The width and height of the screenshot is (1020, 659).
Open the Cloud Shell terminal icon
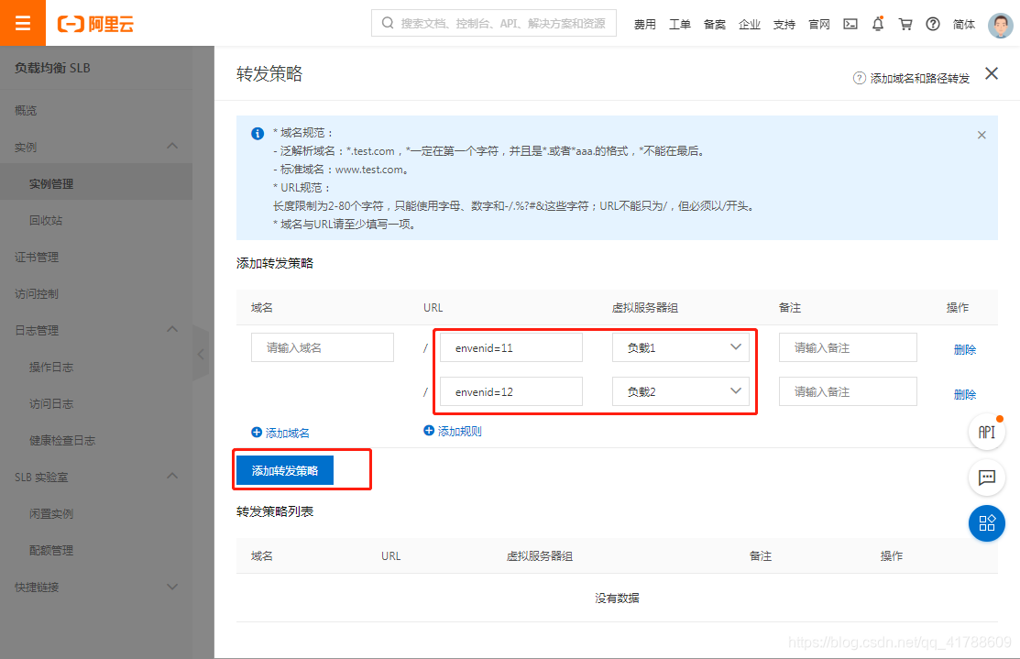coord(850,24)
